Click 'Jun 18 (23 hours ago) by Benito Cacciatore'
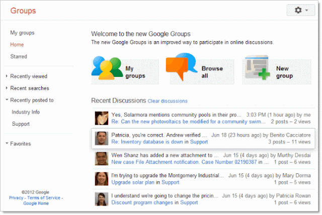The image size is (322, 215). click(x=261, y=135)
